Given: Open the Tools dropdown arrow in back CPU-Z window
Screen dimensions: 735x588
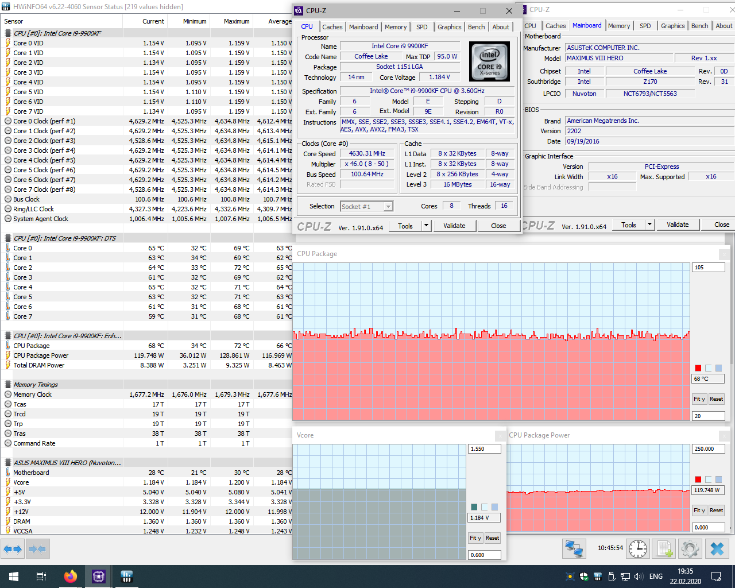Looking at the screenshot, I should [650, 225].
